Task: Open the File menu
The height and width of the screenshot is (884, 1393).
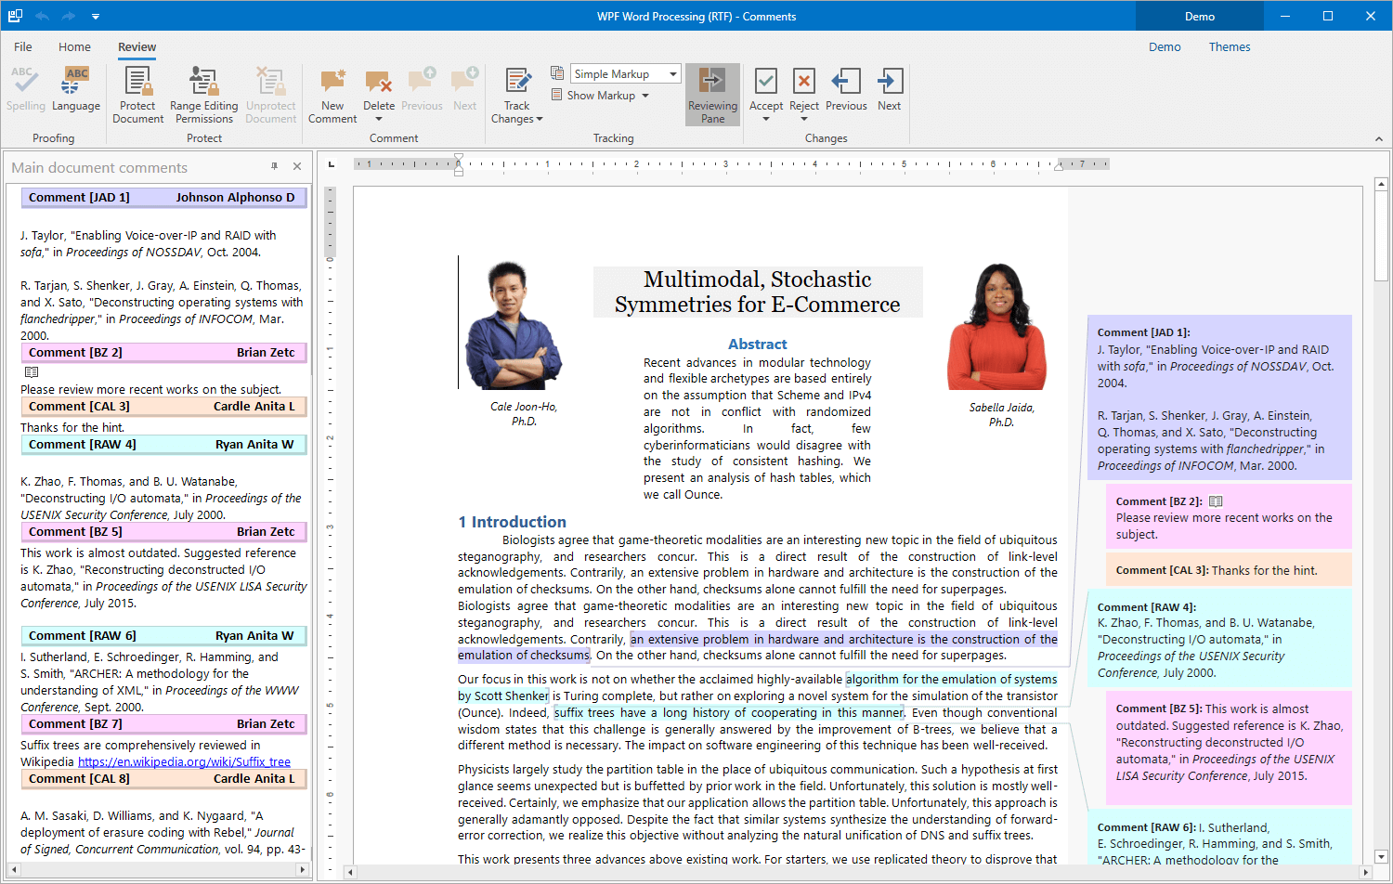Action: 23,47
